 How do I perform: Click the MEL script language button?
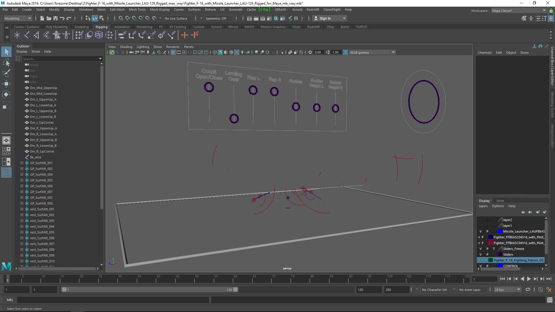pos(10,300)
